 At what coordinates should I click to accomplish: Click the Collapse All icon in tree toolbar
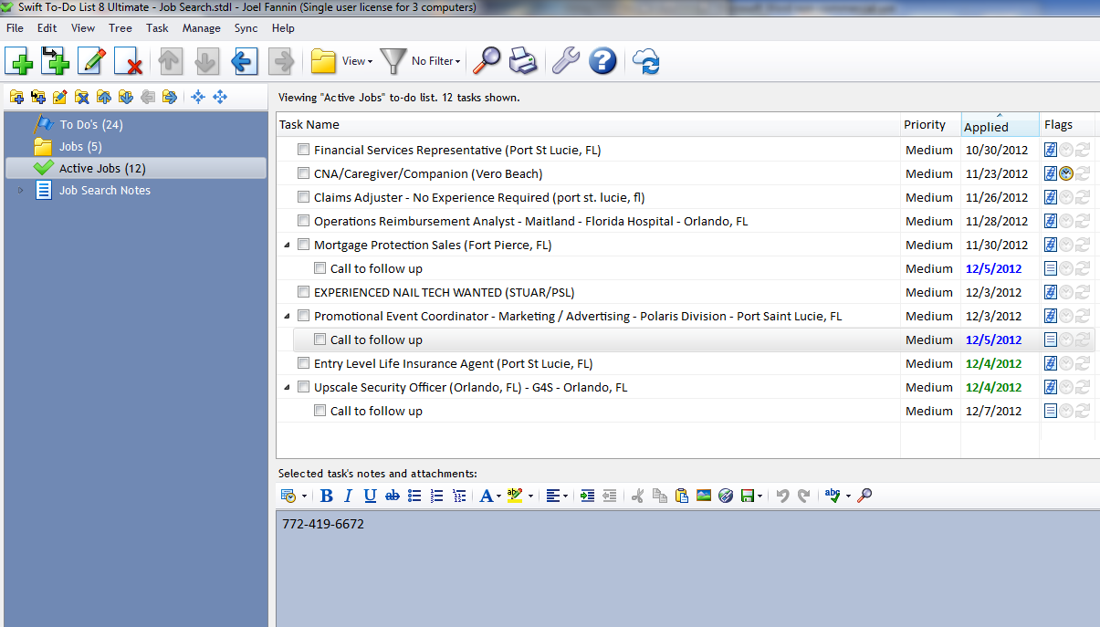coord(198,97)
